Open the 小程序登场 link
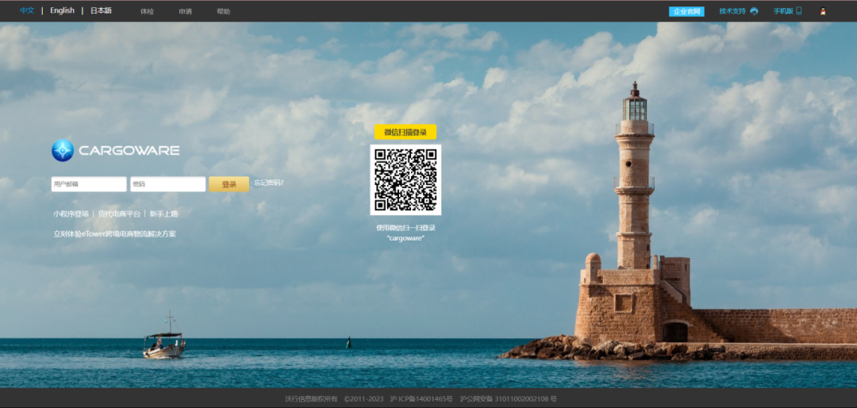Screen dimensions: 857x408 pyautogui.click(x=71, y=214)
